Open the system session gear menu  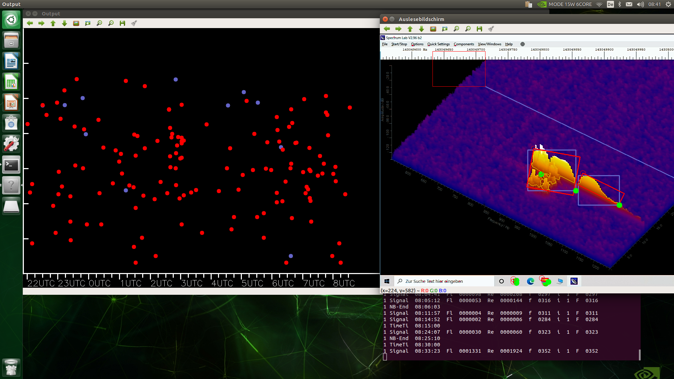pyautogui.click(x=668, y=4)
